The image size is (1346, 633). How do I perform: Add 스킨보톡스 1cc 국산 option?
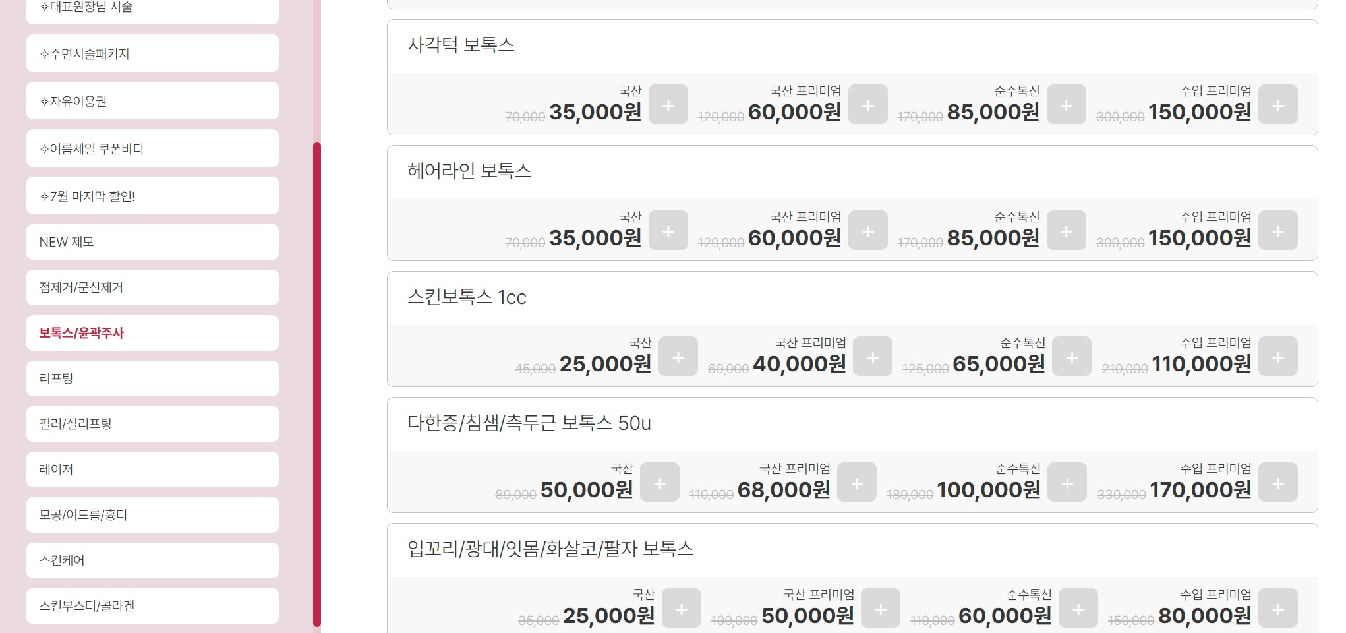[x=678, y=357]
